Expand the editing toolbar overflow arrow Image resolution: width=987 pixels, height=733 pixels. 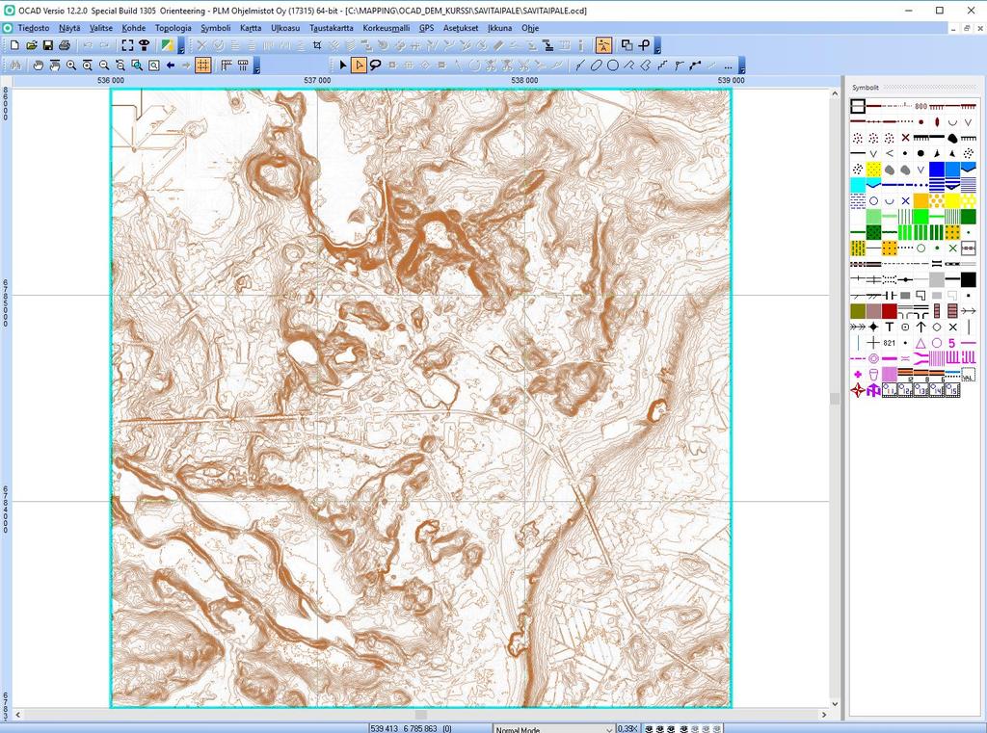click(x=657, y=46)
